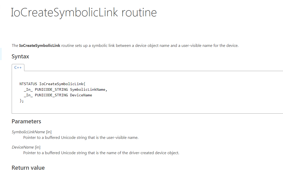Click the Syntax section heading
The image size is (283, 172).
[20, 56]
